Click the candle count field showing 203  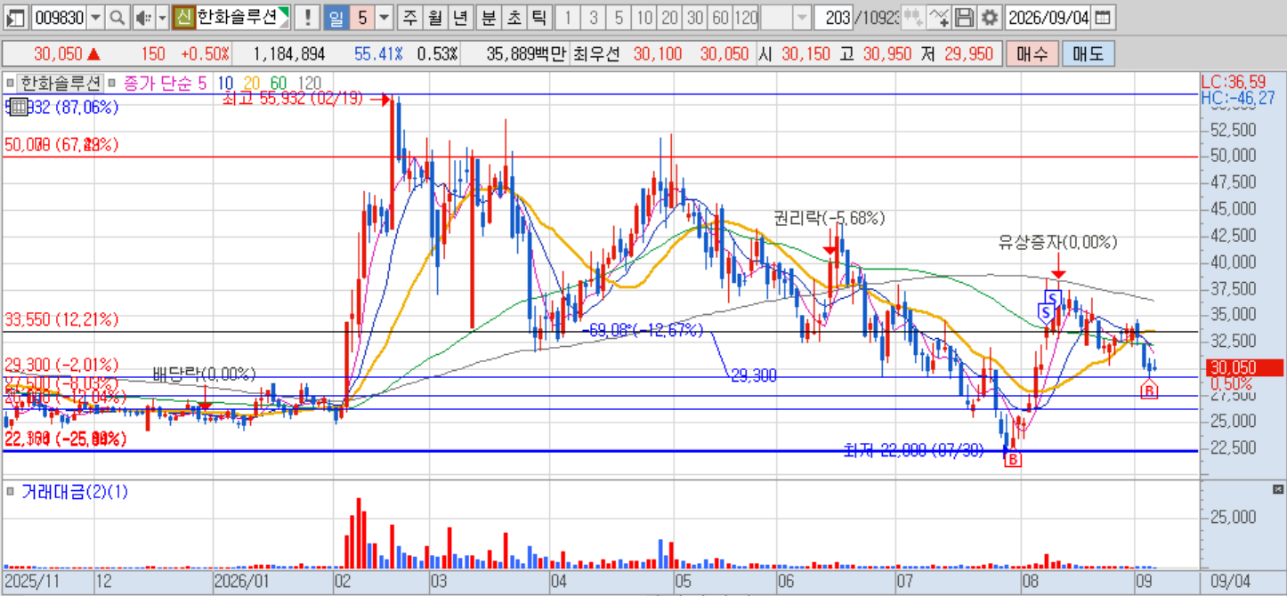(833, 17)
